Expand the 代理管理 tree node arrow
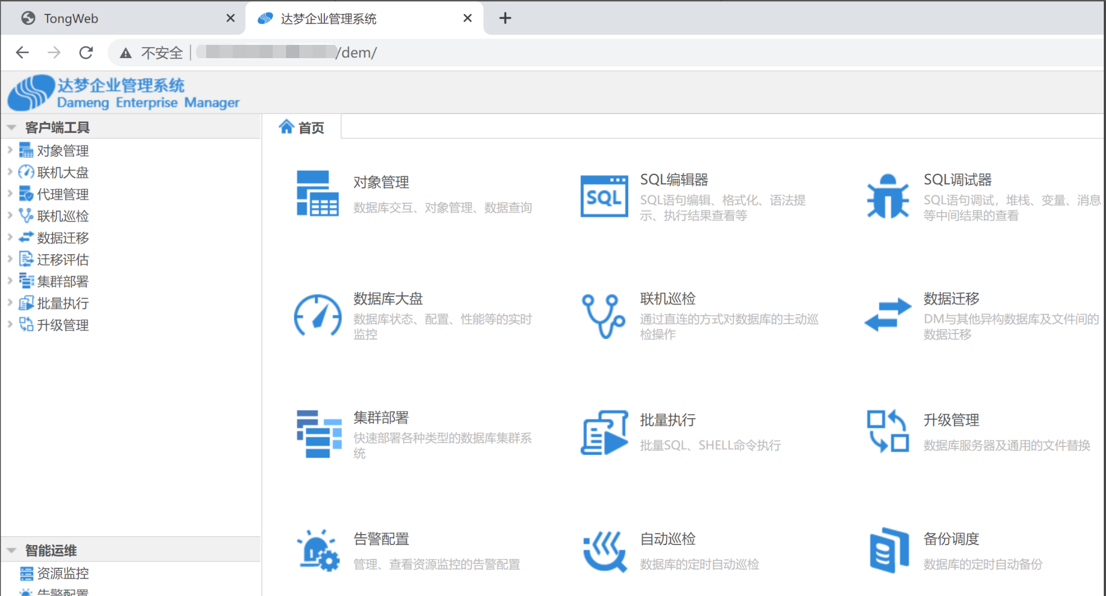The image size is (1106, 596). click(x=9, y=194)
